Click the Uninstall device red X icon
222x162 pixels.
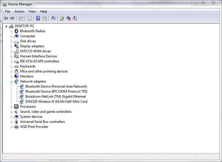68,18
